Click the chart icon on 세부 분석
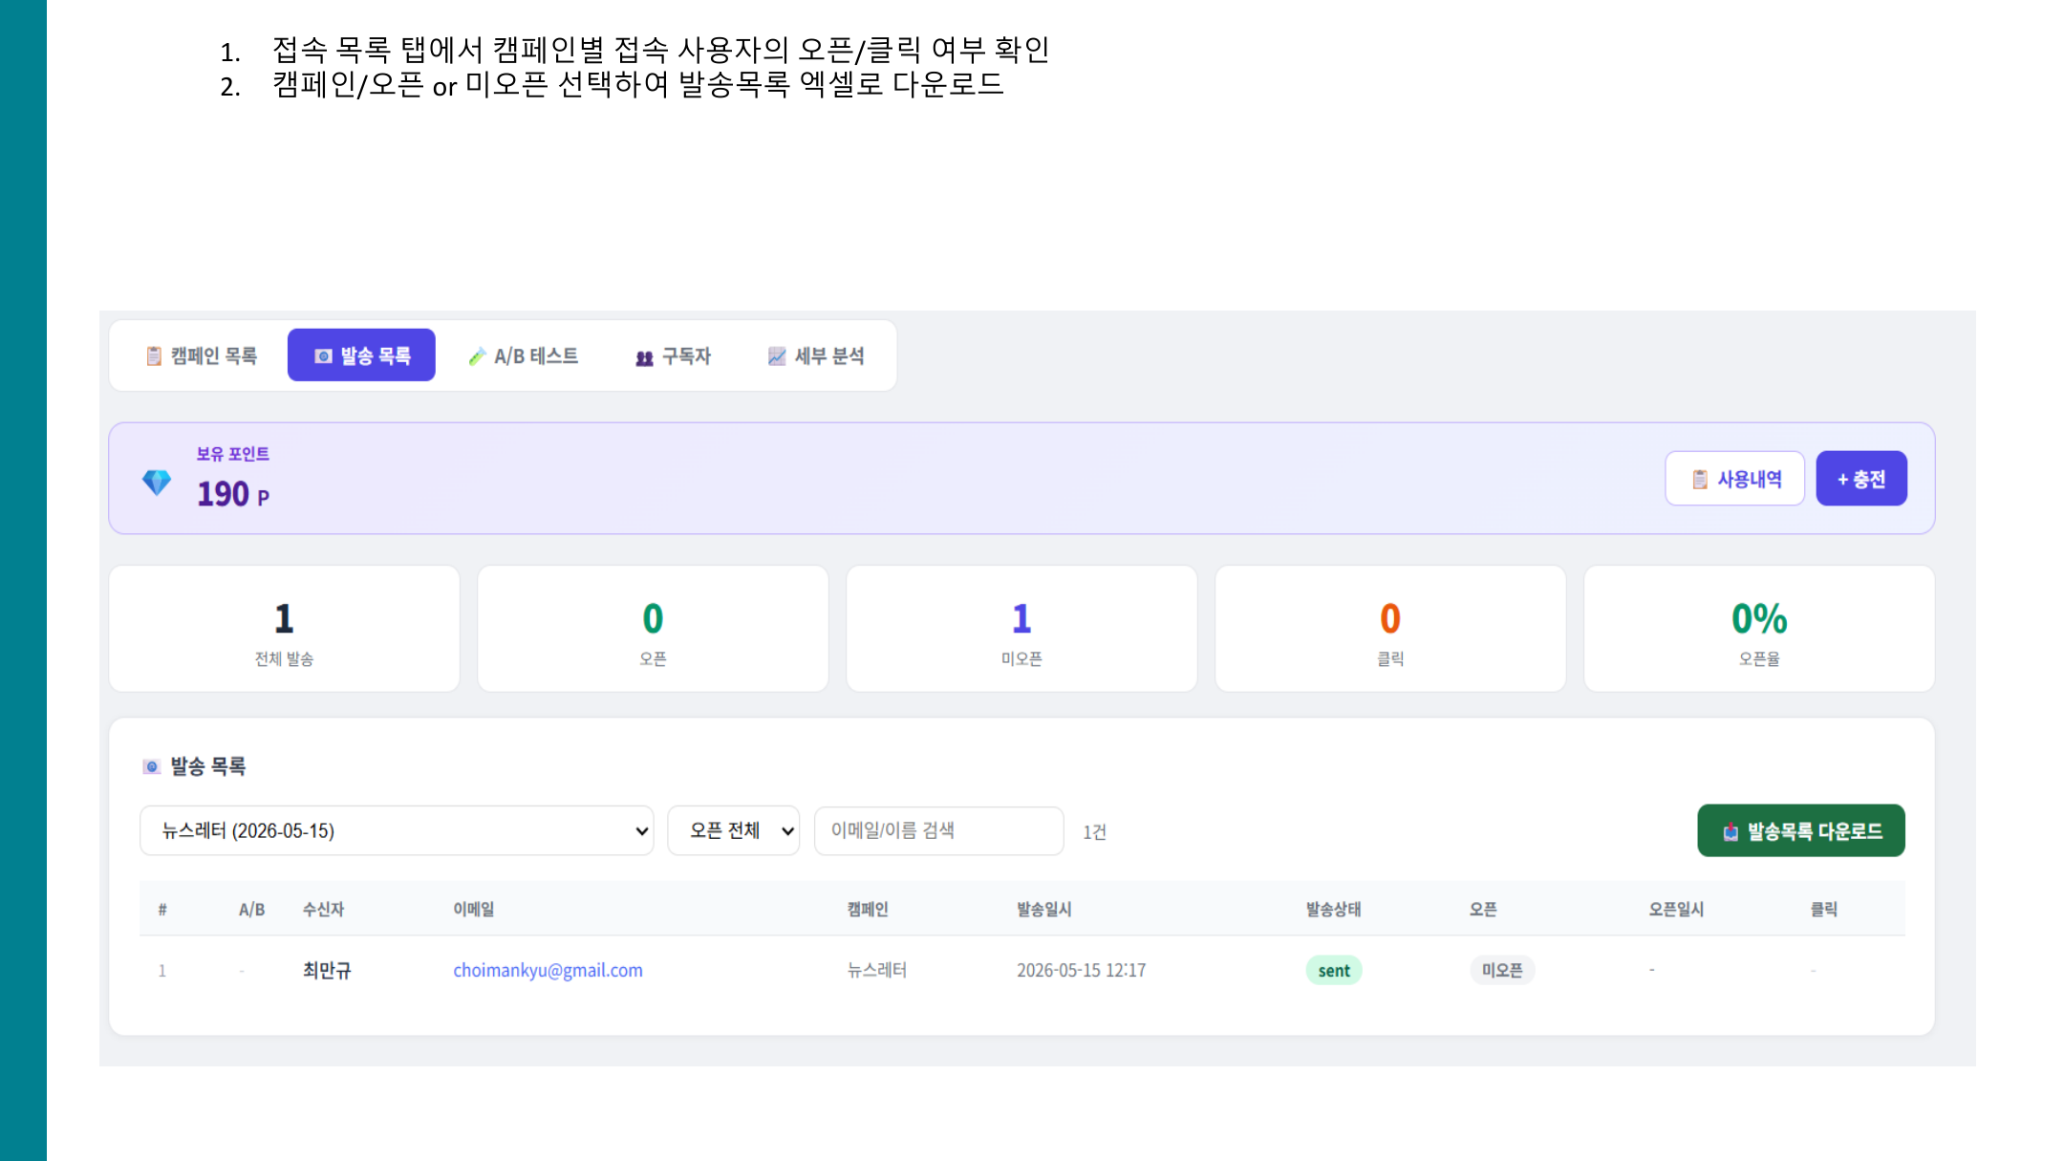Image resolution: width=2064 pixels, height=1161 pixels. coord(777,355)
